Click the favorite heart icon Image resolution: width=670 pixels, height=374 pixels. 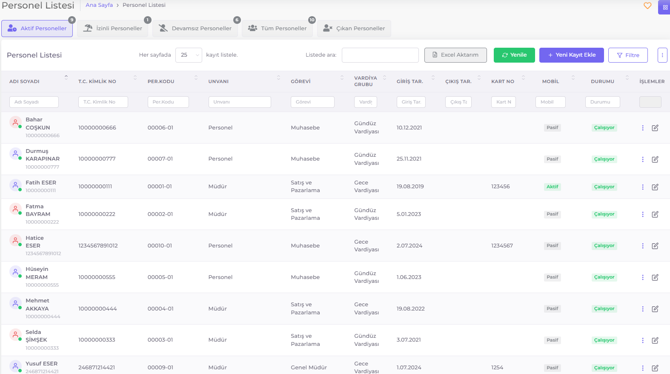pyautogui.click(x=647, y=6)
